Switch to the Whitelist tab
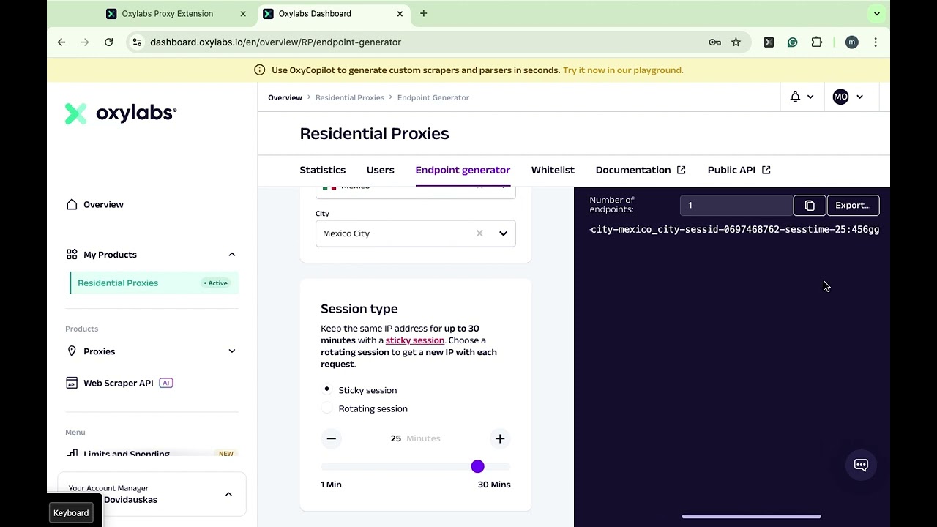This screenshot has height=527, width=937. click(x=553, y=170)
